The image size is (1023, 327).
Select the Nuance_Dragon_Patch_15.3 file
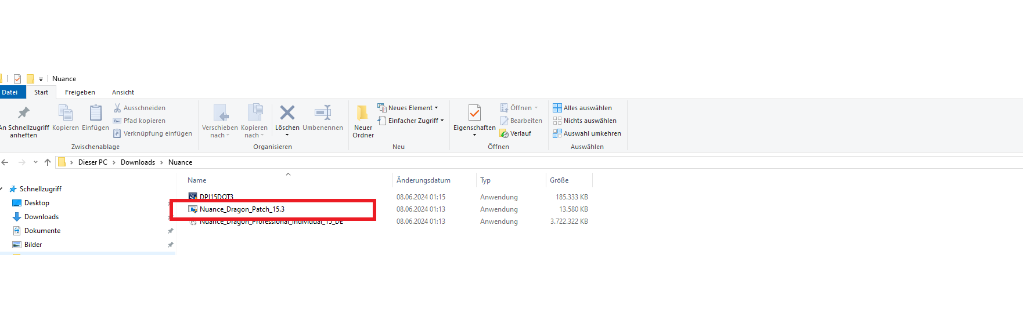pos(242,209)
